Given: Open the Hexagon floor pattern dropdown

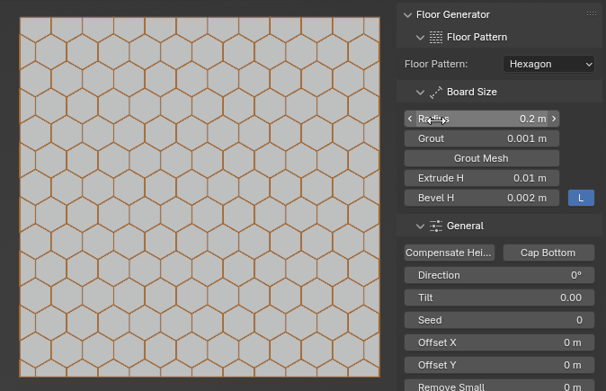Looking at the screenshot, I should [548, 64].
